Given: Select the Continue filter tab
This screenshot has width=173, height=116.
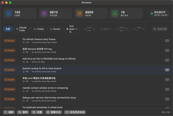Looking at the screenshot, I should (89, 29).
